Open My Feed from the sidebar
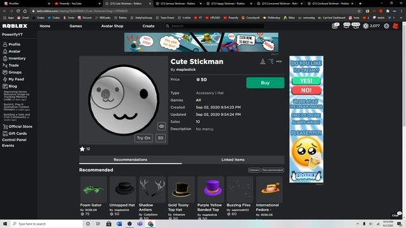 click(13, 79)
